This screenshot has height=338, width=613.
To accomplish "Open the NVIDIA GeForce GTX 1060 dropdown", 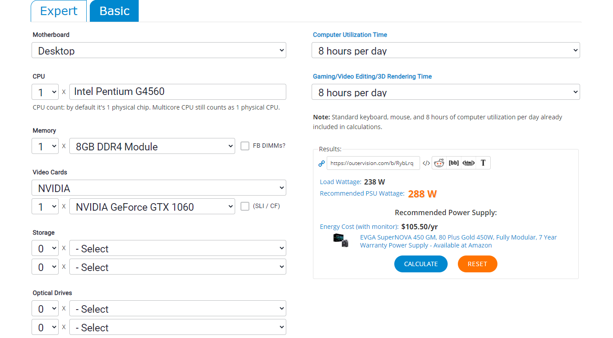I will [152, 206].
